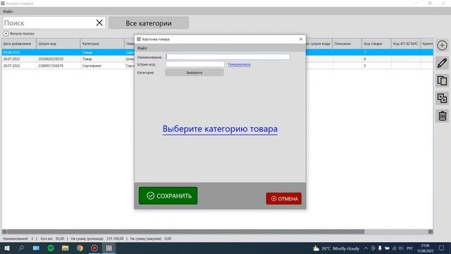Screen dimensions: 451x254
Task: Open the 'Все категории' category selector
Action: click(149, 23)
